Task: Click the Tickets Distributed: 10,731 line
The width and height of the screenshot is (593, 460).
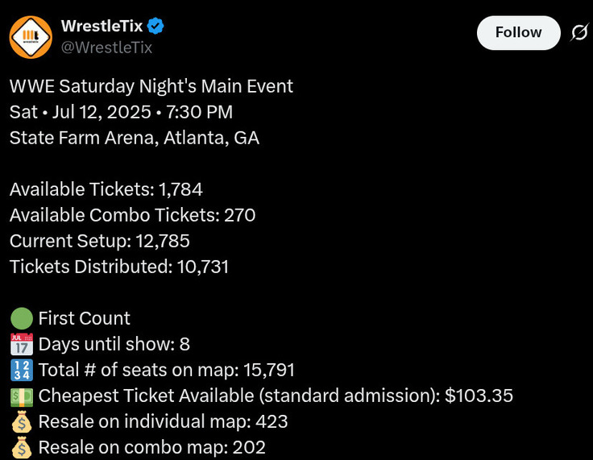Action: pyautogui.click(x=119, y=267)
